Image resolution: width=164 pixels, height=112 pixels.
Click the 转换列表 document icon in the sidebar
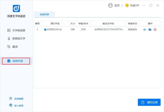click(x=9, y=61)
